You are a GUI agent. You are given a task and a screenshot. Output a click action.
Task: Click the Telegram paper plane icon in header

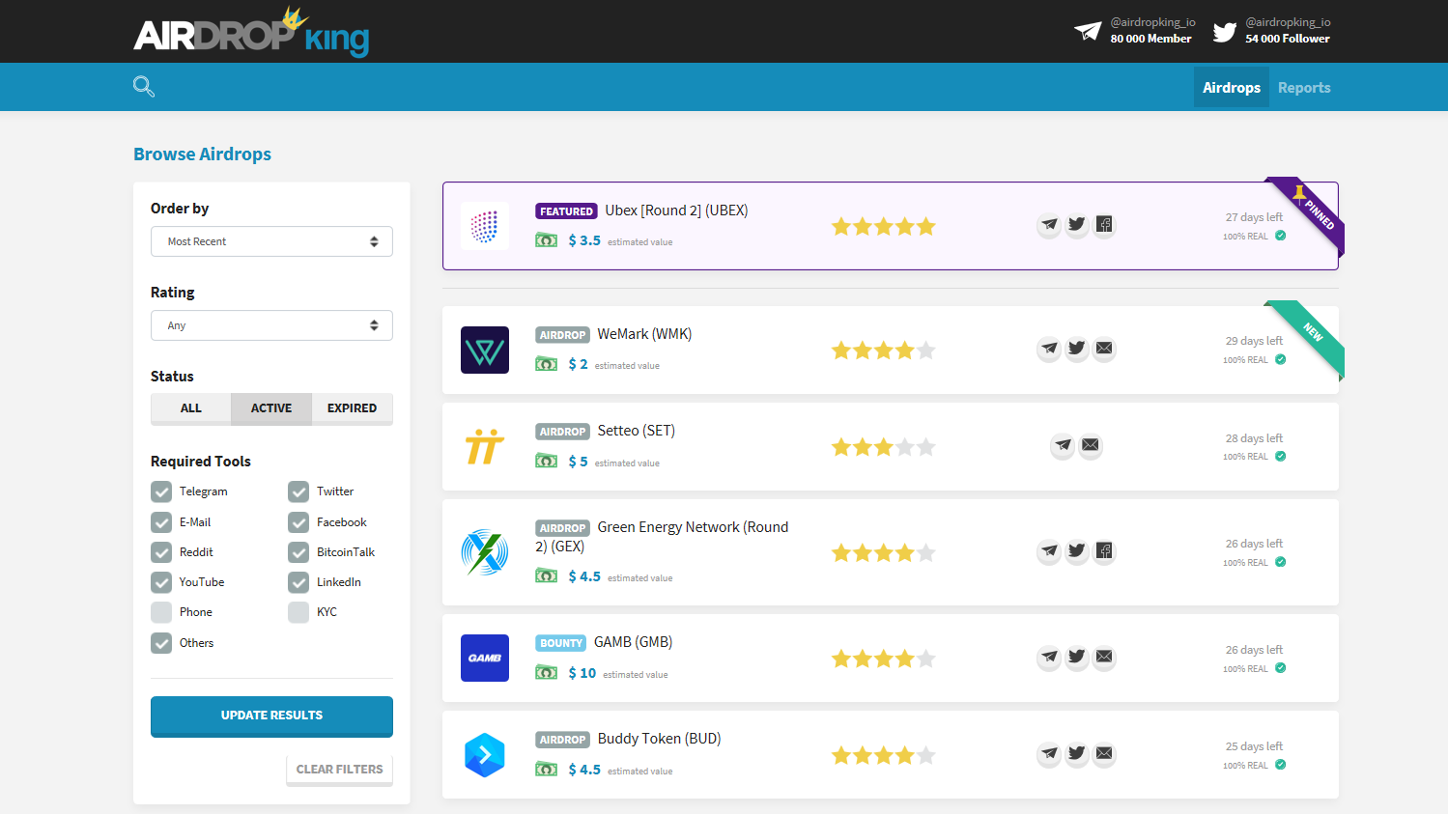(1088, 31)
